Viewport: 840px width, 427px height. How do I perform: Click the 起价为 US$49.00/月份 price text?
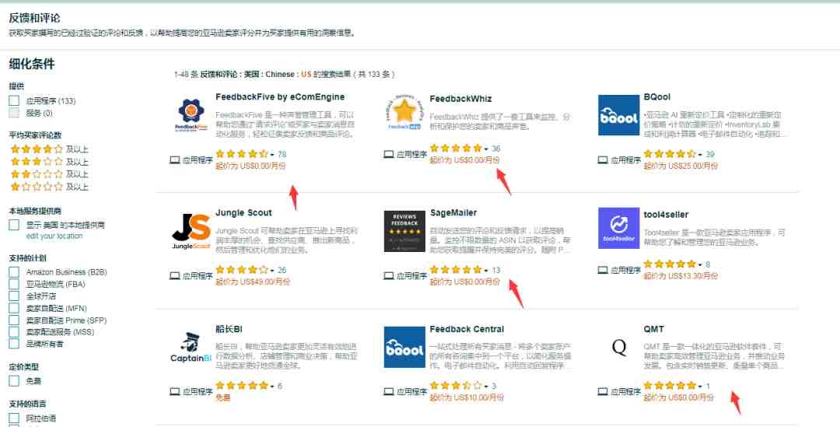(x=252, y=282)
